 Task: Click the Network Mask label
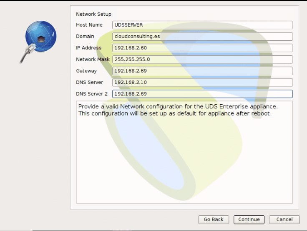[93, 59]
